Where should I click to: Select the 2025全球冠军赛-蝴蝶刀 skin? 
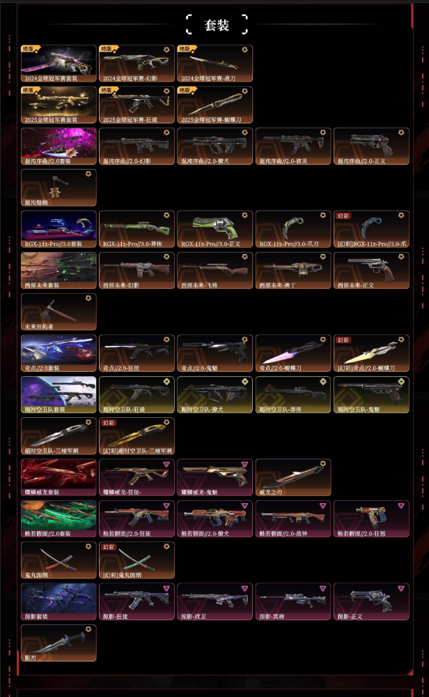coord(214,105)
